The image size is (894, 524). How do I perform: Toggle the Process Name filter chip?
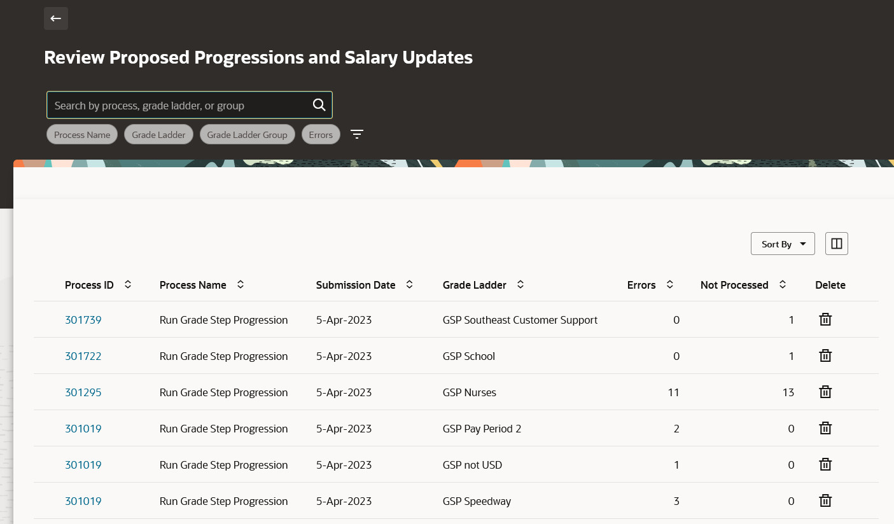82,135
